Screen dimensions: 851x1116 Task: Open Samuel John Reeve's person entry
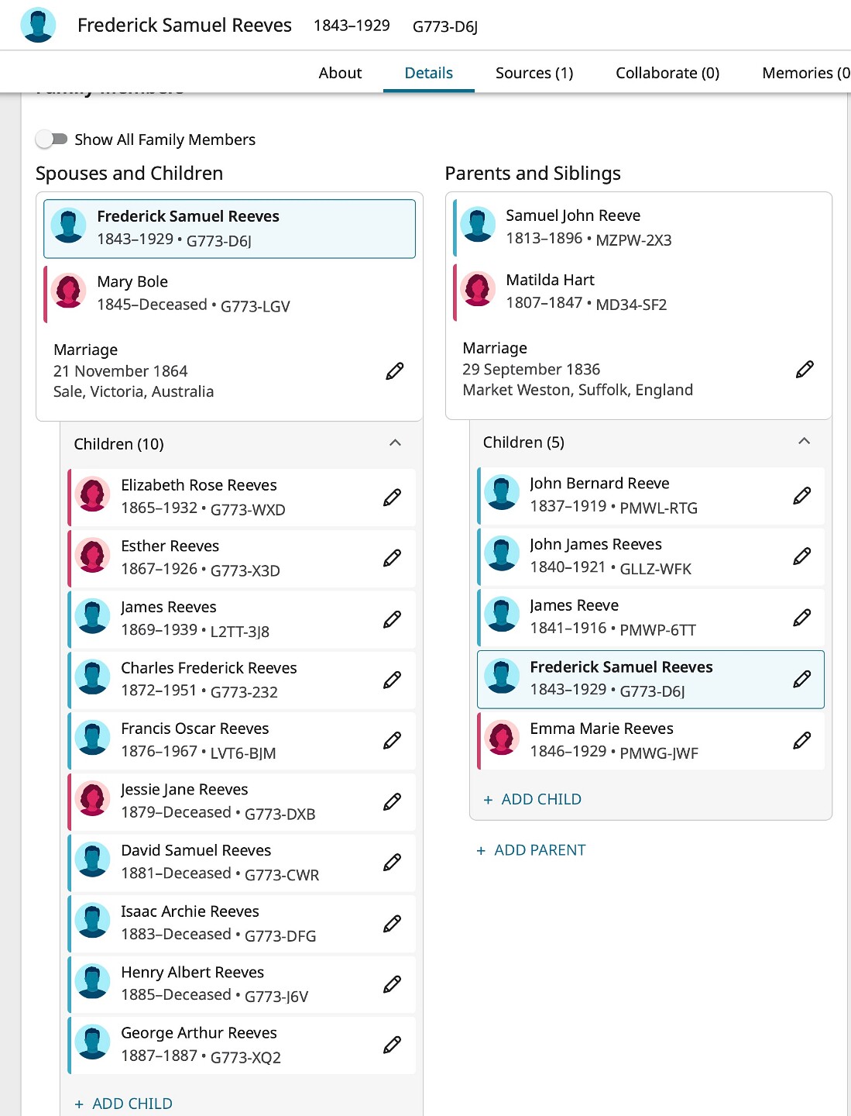point(573,216)
